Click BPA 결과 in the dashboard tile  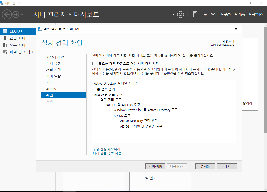(149, 178)
